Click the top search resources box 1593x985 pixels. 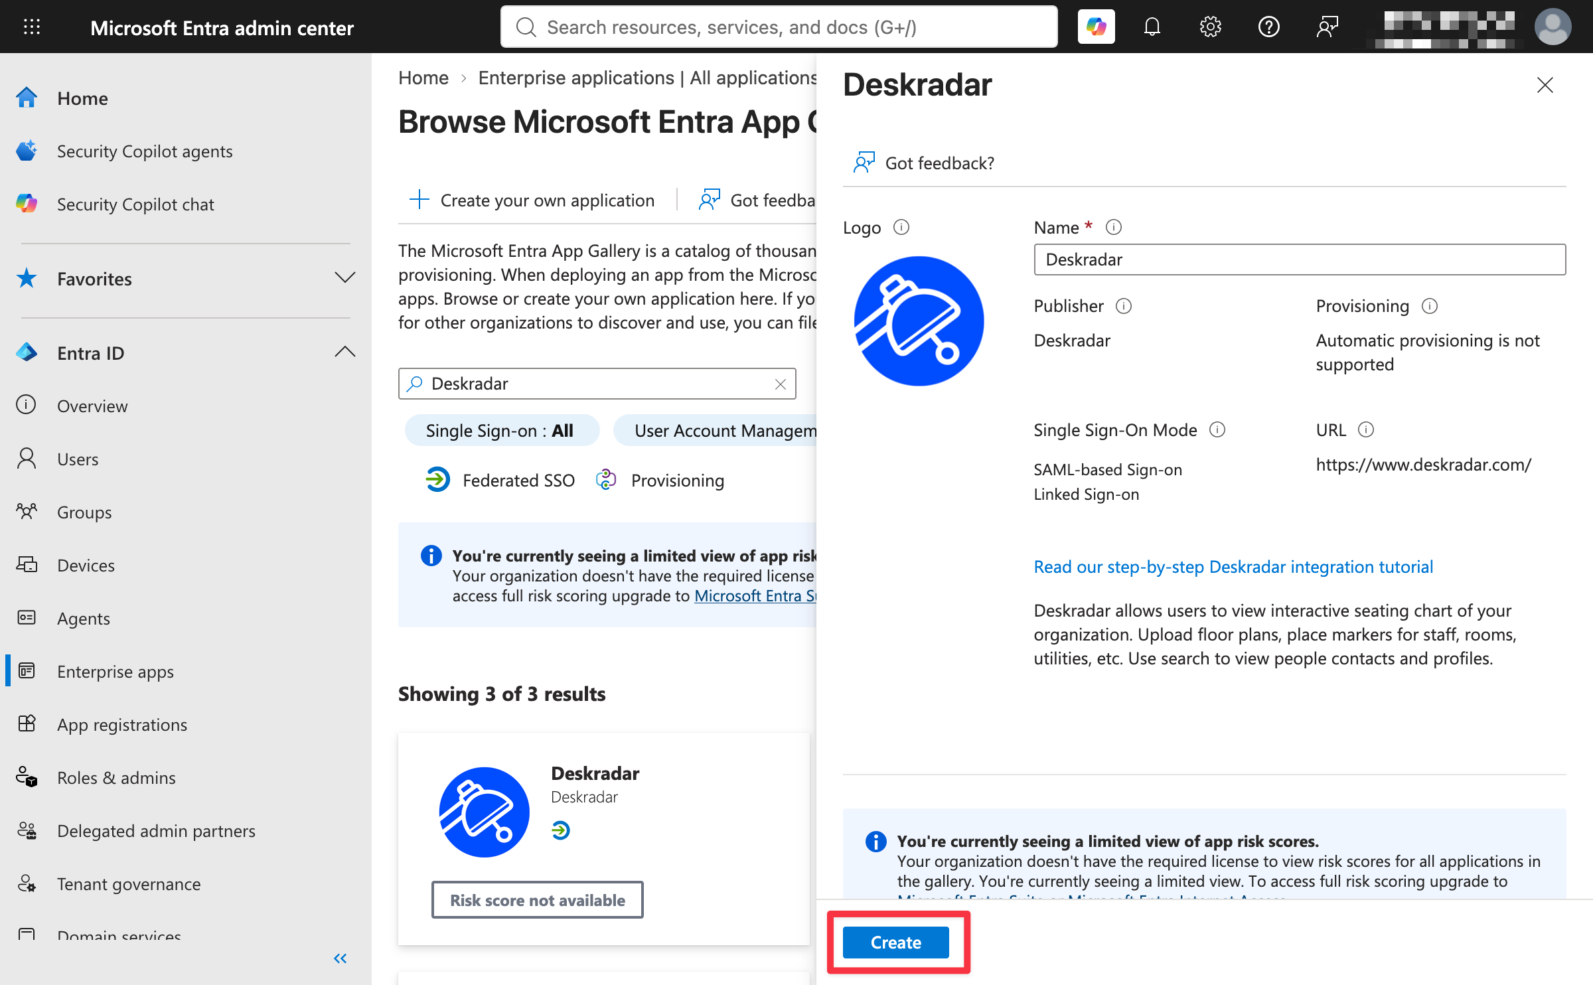coord(779,27)
